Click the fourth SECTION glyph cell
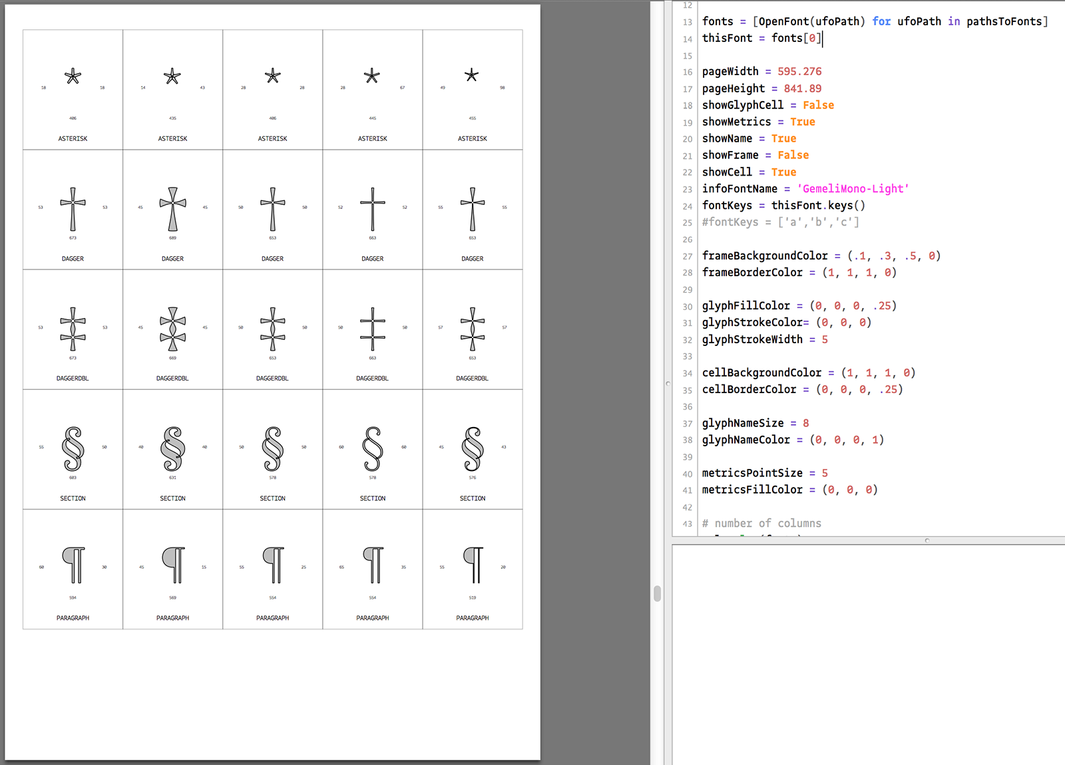Viewport: 1065px width, 765px height. coord(372,449)
